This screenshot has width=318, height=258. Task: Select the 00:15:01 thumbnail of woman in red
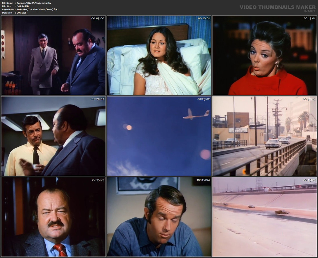265,55
